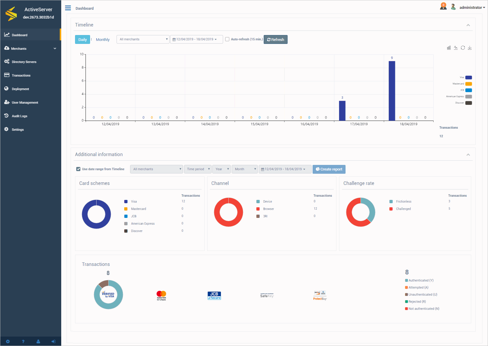Uncheck Use date range from Timeline
Viewport: 488px width, 346px height.
78,169
